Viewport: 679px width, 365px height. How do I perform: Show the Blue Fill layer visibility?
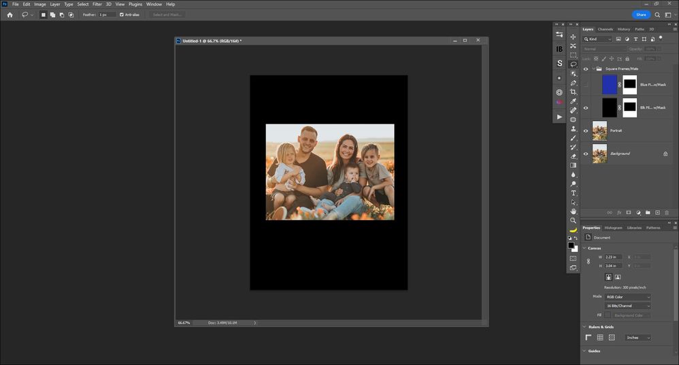click(x=586, y=85)
